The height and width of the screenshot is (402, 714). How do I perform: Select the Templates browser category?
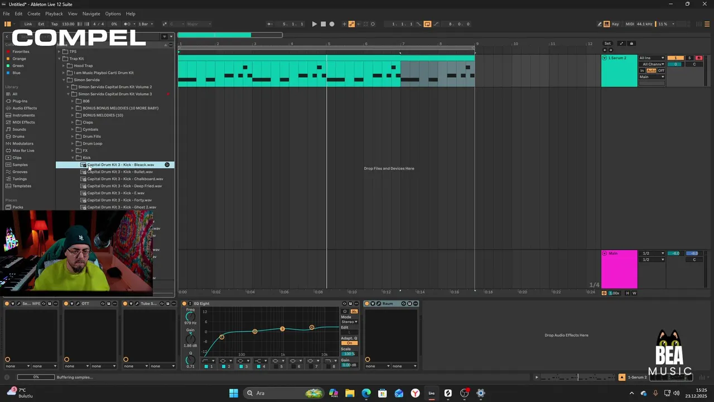tap(22, 186)
